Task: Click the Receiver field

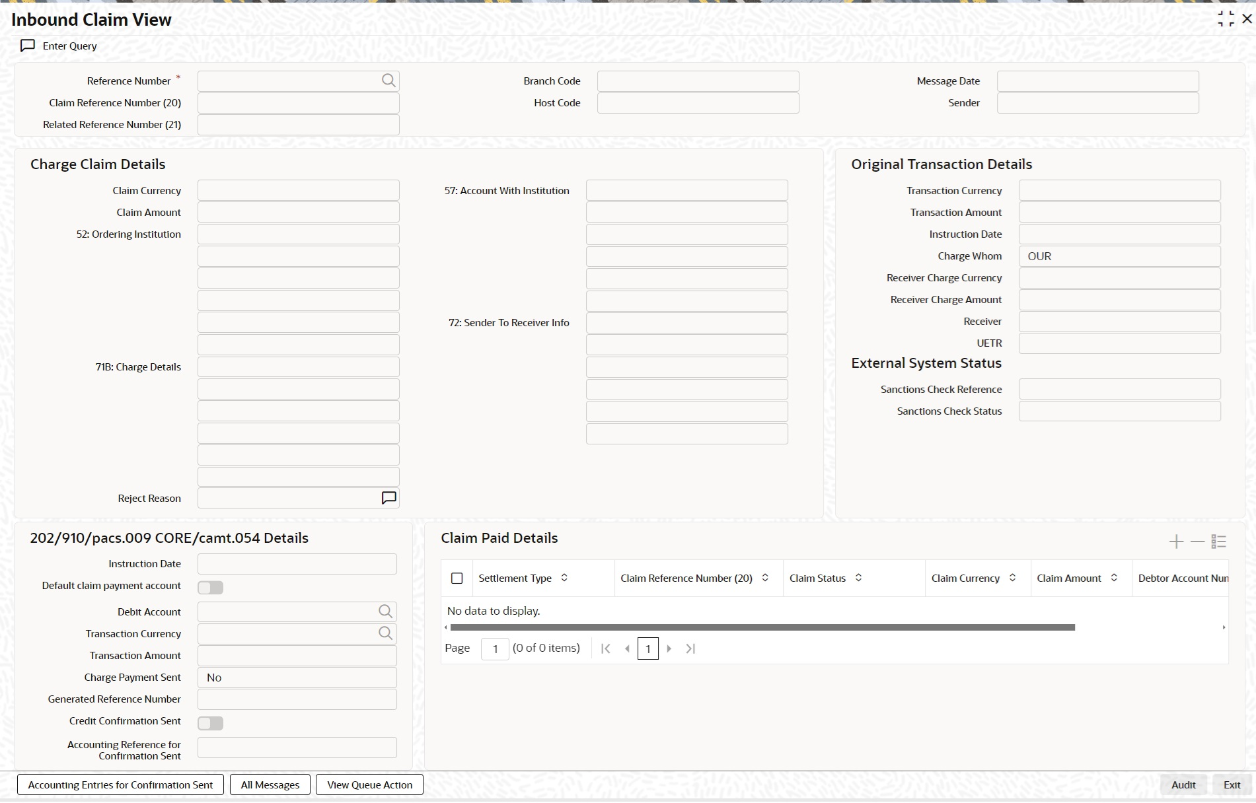Action: 1120,321
